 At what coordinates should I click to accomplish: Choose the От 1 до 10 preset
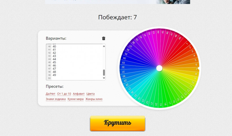coord(64,94)
